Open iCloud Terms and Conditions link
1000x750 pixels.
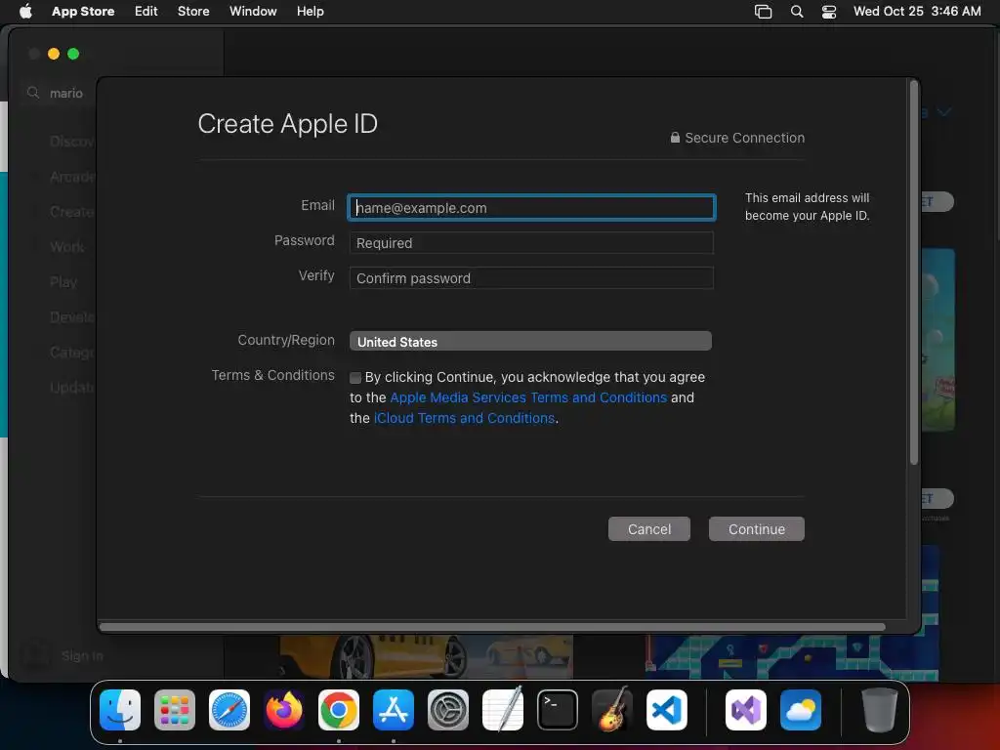tap(464, 418)
